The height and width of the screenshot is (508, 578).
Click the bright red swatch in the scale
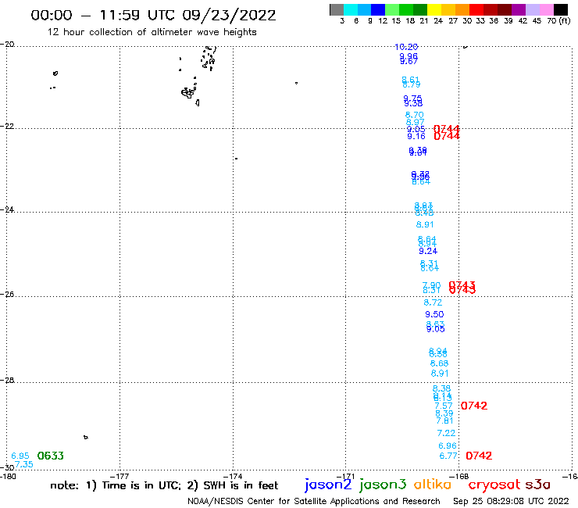coord(476,9)
